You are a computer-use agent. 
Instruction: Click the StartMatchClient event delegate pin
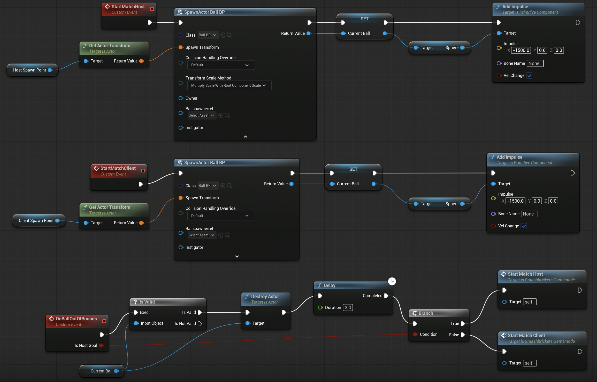coord(143,171)
